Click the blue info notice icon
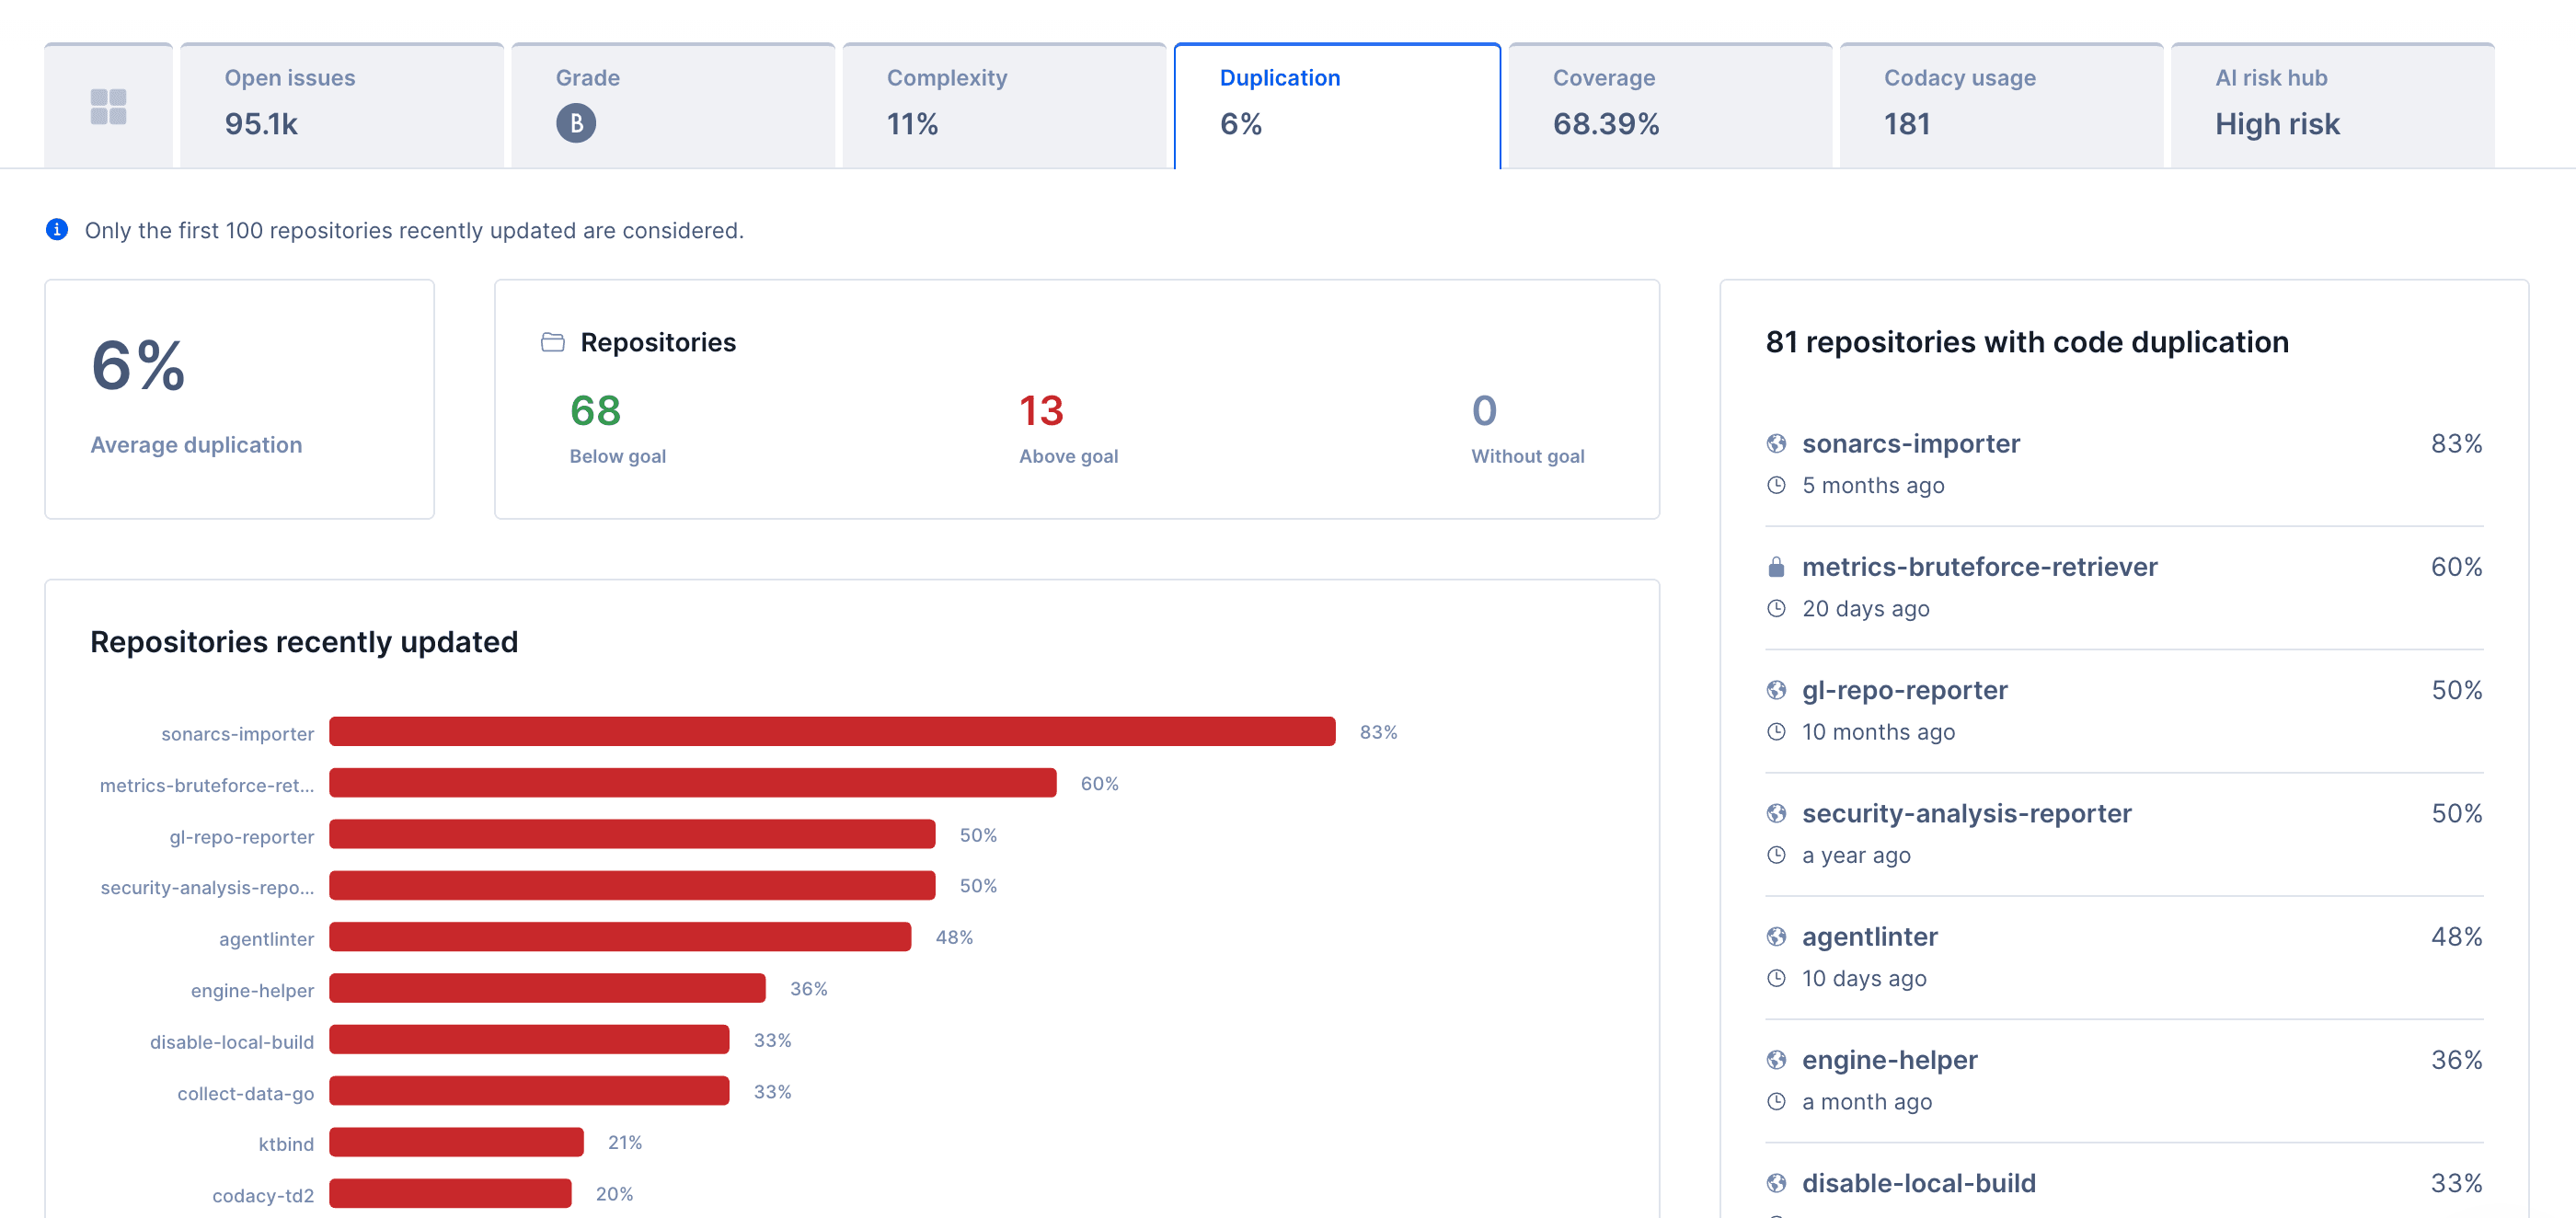Viewport: 2576px width, 1218px height. (x=57, y=230)
